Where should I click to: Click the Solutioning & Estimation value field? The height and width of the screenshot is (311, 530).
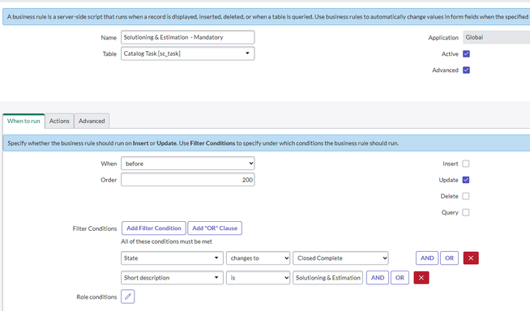coord(328,278)
